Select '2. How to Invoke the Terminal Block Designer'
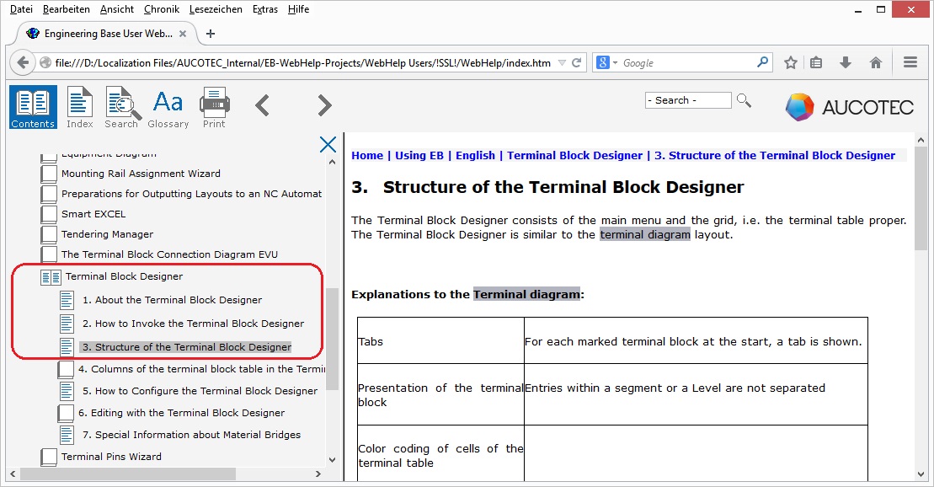 coord(194,324)
